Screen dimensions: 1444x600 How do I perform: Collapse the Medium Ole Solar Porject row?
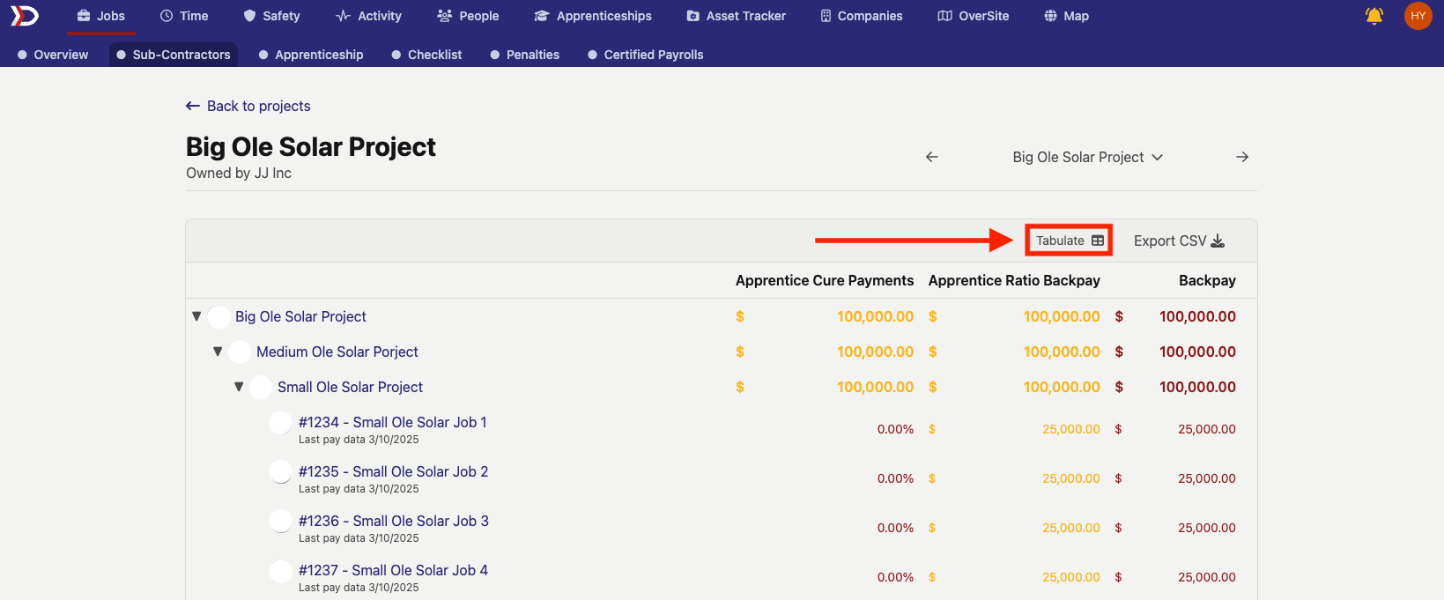click(x=218, y=352)
